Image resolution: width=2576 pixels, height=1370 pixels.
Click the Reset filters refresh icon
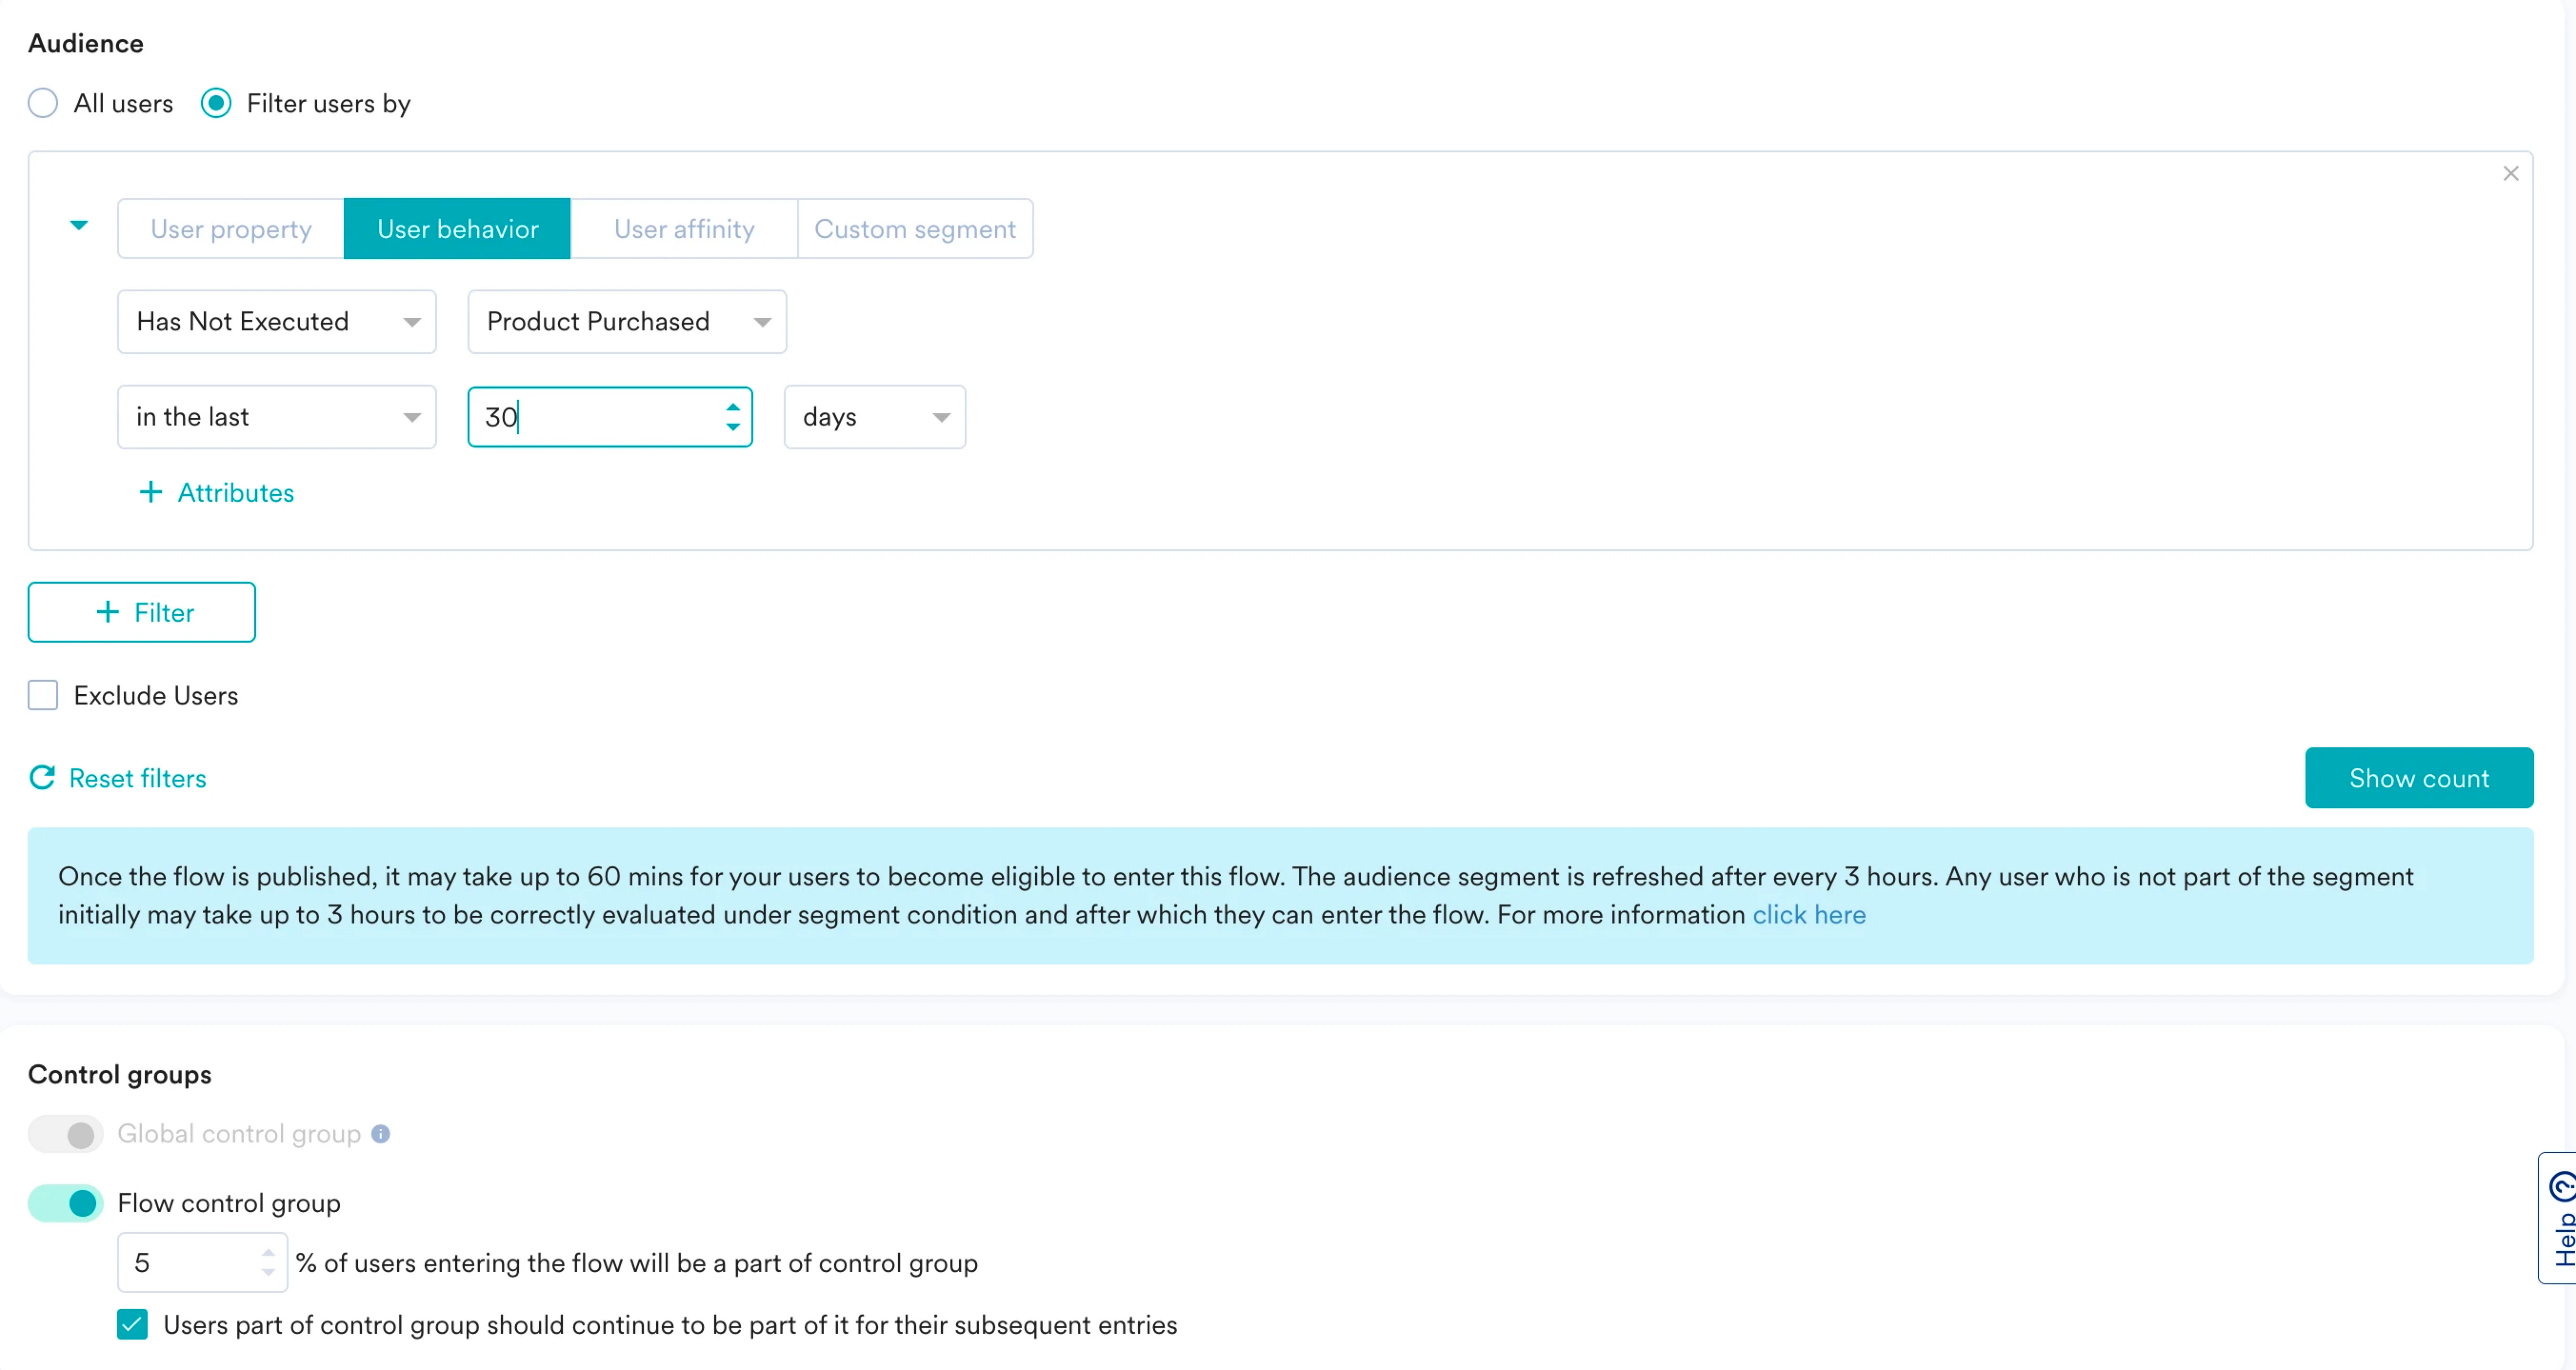click(42, 778)
